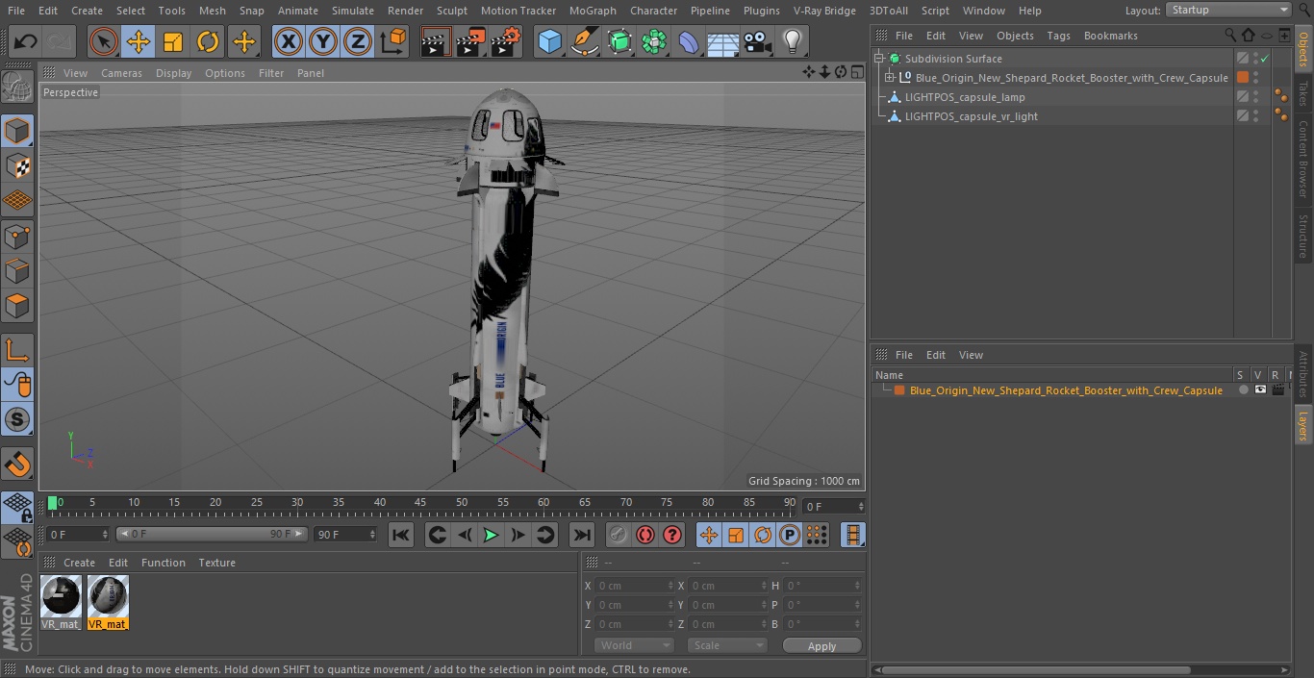Click Make Editable icon in left toolbar
Viewport: 1314px width, 678px height.
17,88
